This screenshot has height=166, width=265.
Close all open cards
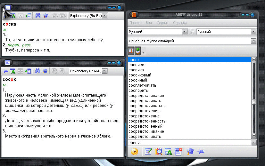178,152
